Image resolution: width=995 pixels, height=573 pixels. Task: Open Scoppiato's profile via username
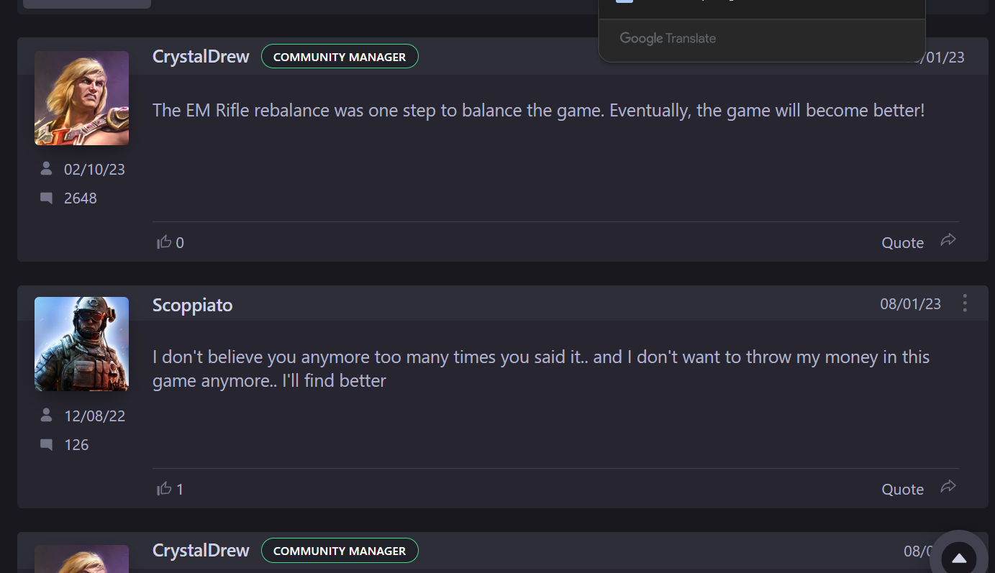pyautogui.click(x=192, y=305)
